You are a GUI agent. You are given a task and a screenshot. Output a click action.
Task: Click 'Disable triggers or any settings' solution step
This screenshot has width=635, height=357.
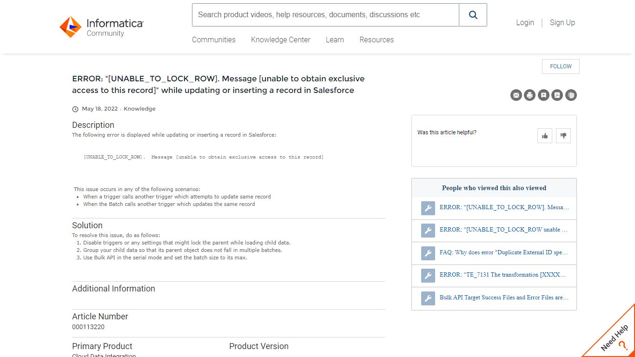187,243
